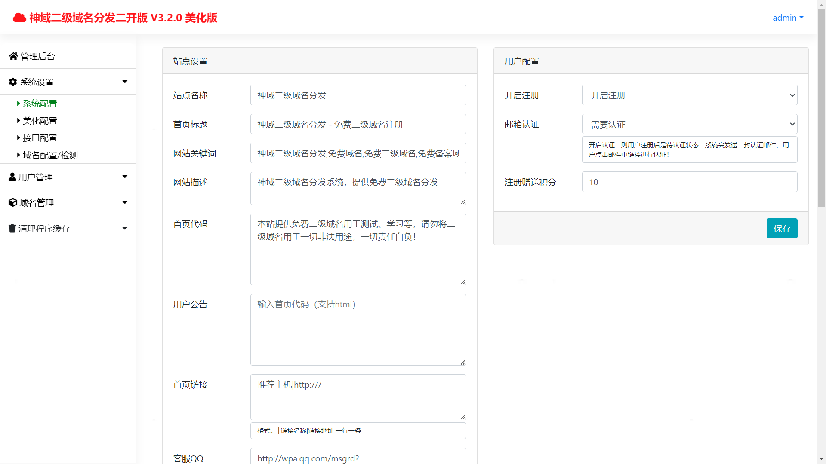
Task: Click the trash icon beside 清理程序缓存
Action: 12,229
